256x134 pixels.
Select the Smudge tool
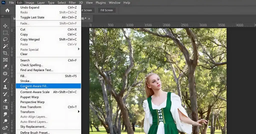tap(5, 115)
